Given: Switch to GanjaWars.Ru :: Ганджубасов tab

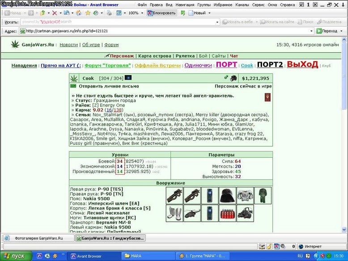Looking at the screenshot, I should (110, 238).
